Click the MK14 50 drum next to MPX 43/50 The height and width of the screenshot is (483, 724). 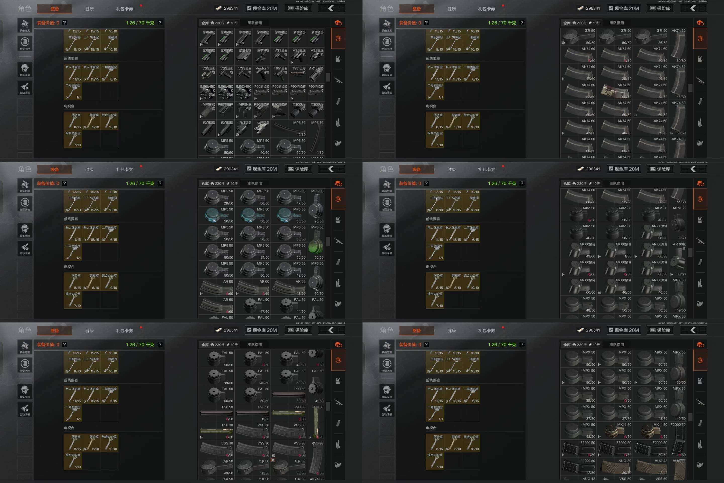click(x=614, y=431)
